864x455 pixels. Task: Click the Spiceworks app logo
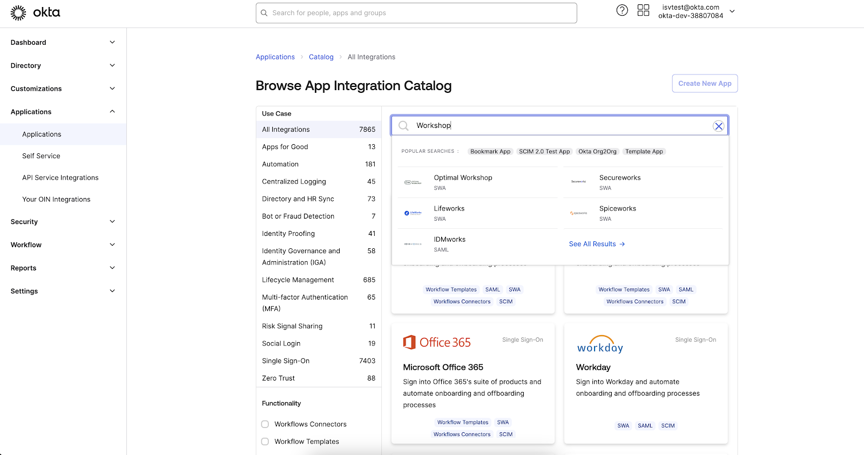pyautogui.click(x=578, y=213)
